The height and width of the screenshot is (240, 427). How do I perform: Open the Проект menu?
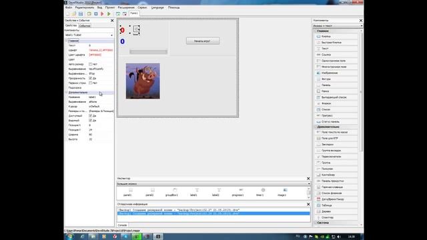coord(110,7)
